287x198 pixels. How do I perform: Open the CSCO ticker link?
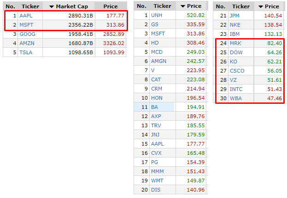click(237, 71)
